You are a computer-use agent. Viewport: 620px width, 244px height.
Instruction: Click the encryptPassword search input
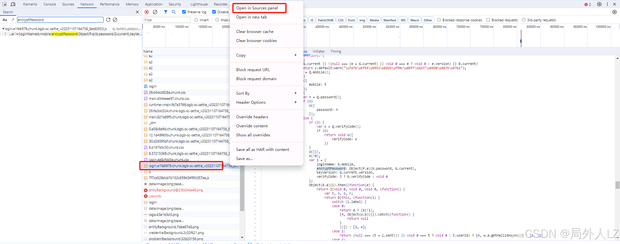point(60,20)
